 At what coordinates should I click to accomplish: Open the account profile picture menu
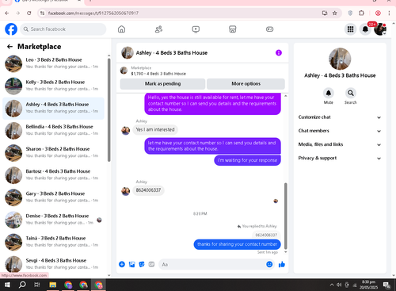[x=380, y=29]
